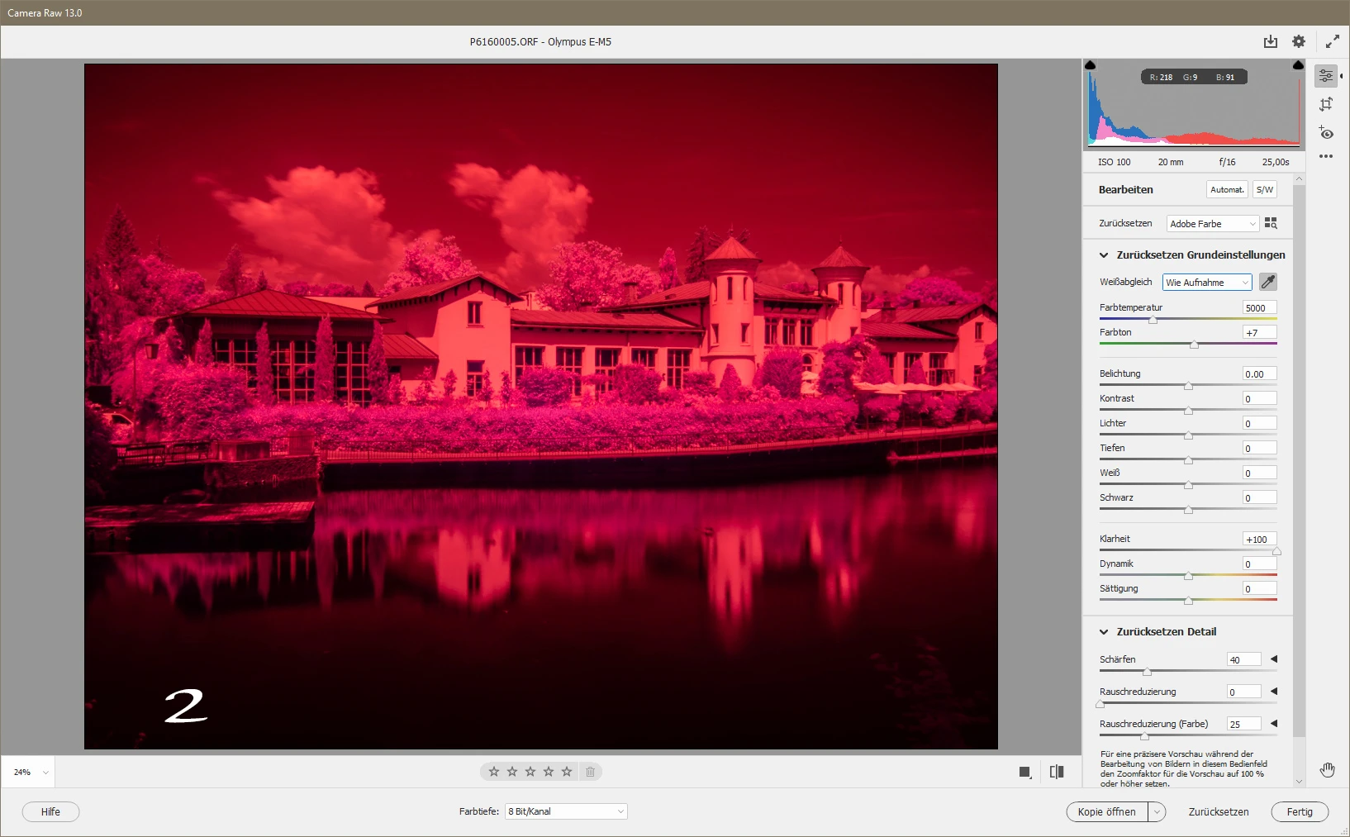Viewport: 1350px width, 837px height.
Task: Toggle full screen mode icon
Action: coord(1332,41)
